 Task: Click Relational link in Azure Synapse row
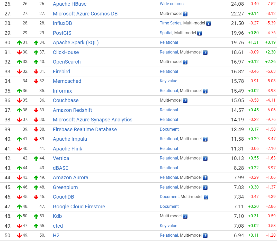(169, 120)
